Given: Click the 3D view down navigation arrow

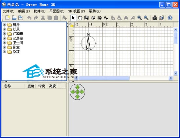Looking at the screenshot, I should click(78, 97).
